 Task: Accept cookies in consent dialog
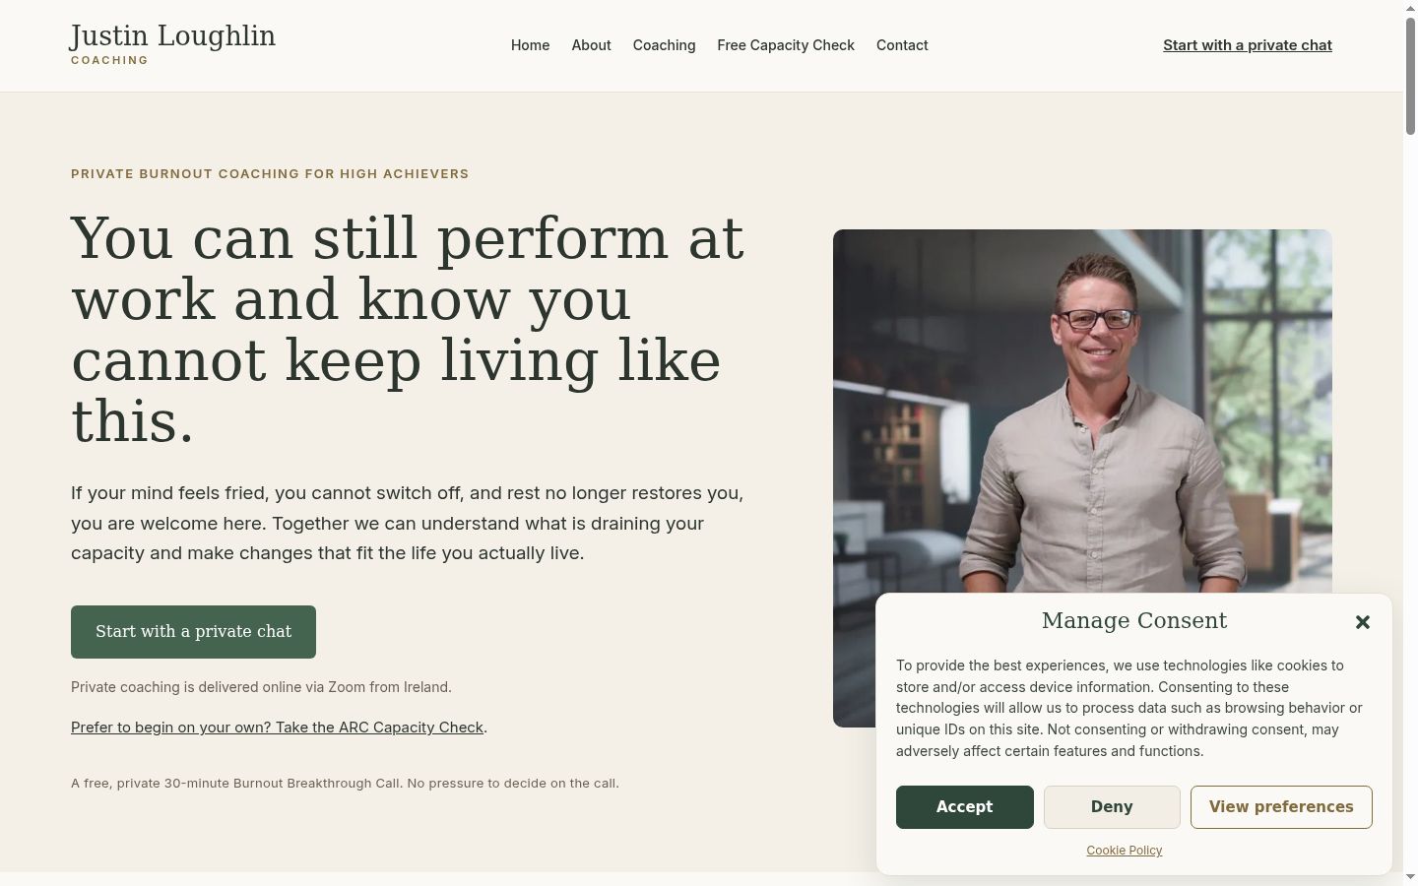pyautogui.click(x=964, y=807)
